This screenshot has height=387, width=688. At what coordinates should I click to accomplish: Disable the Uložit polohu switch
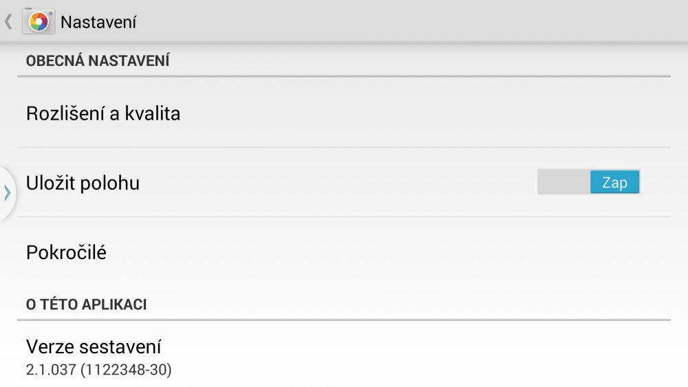click(x=588, y=183)
